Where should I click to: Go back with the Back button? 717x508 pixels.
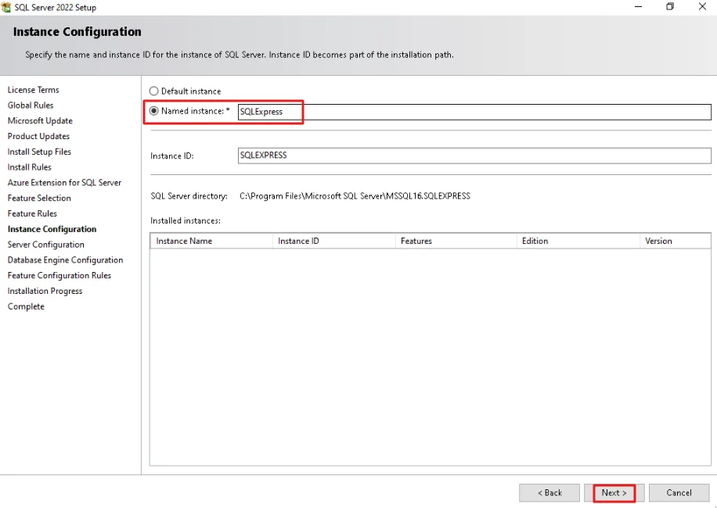point(549,492)
